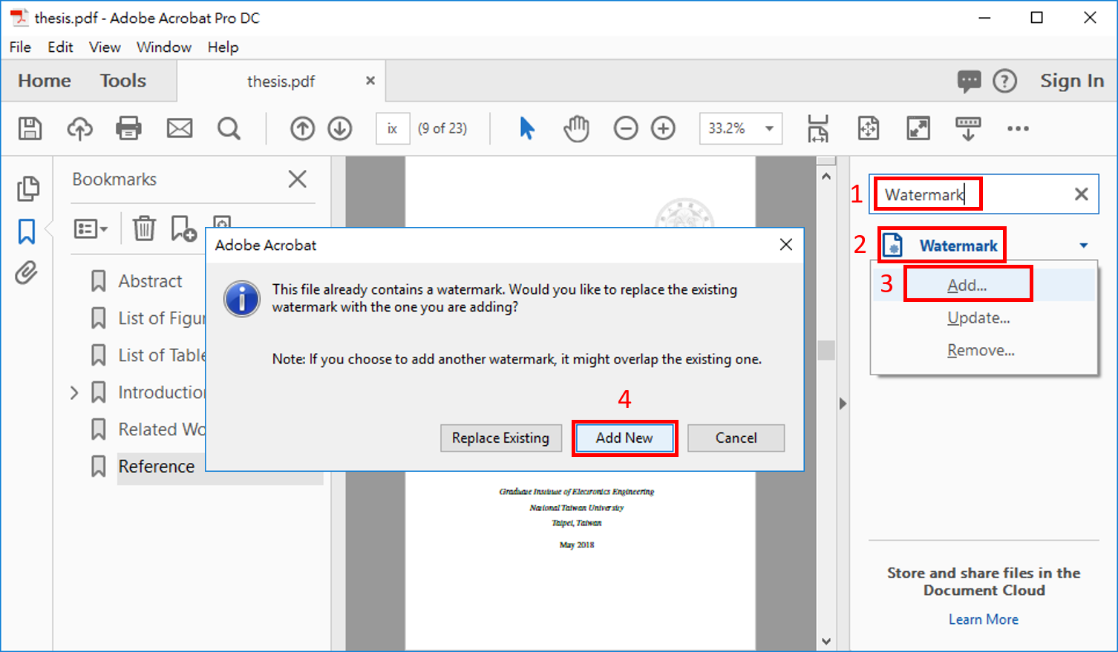Screen dimensions: 1118x652
Task: Show more toolbar tools ellipsis
Action: (x=1018, y=128)
